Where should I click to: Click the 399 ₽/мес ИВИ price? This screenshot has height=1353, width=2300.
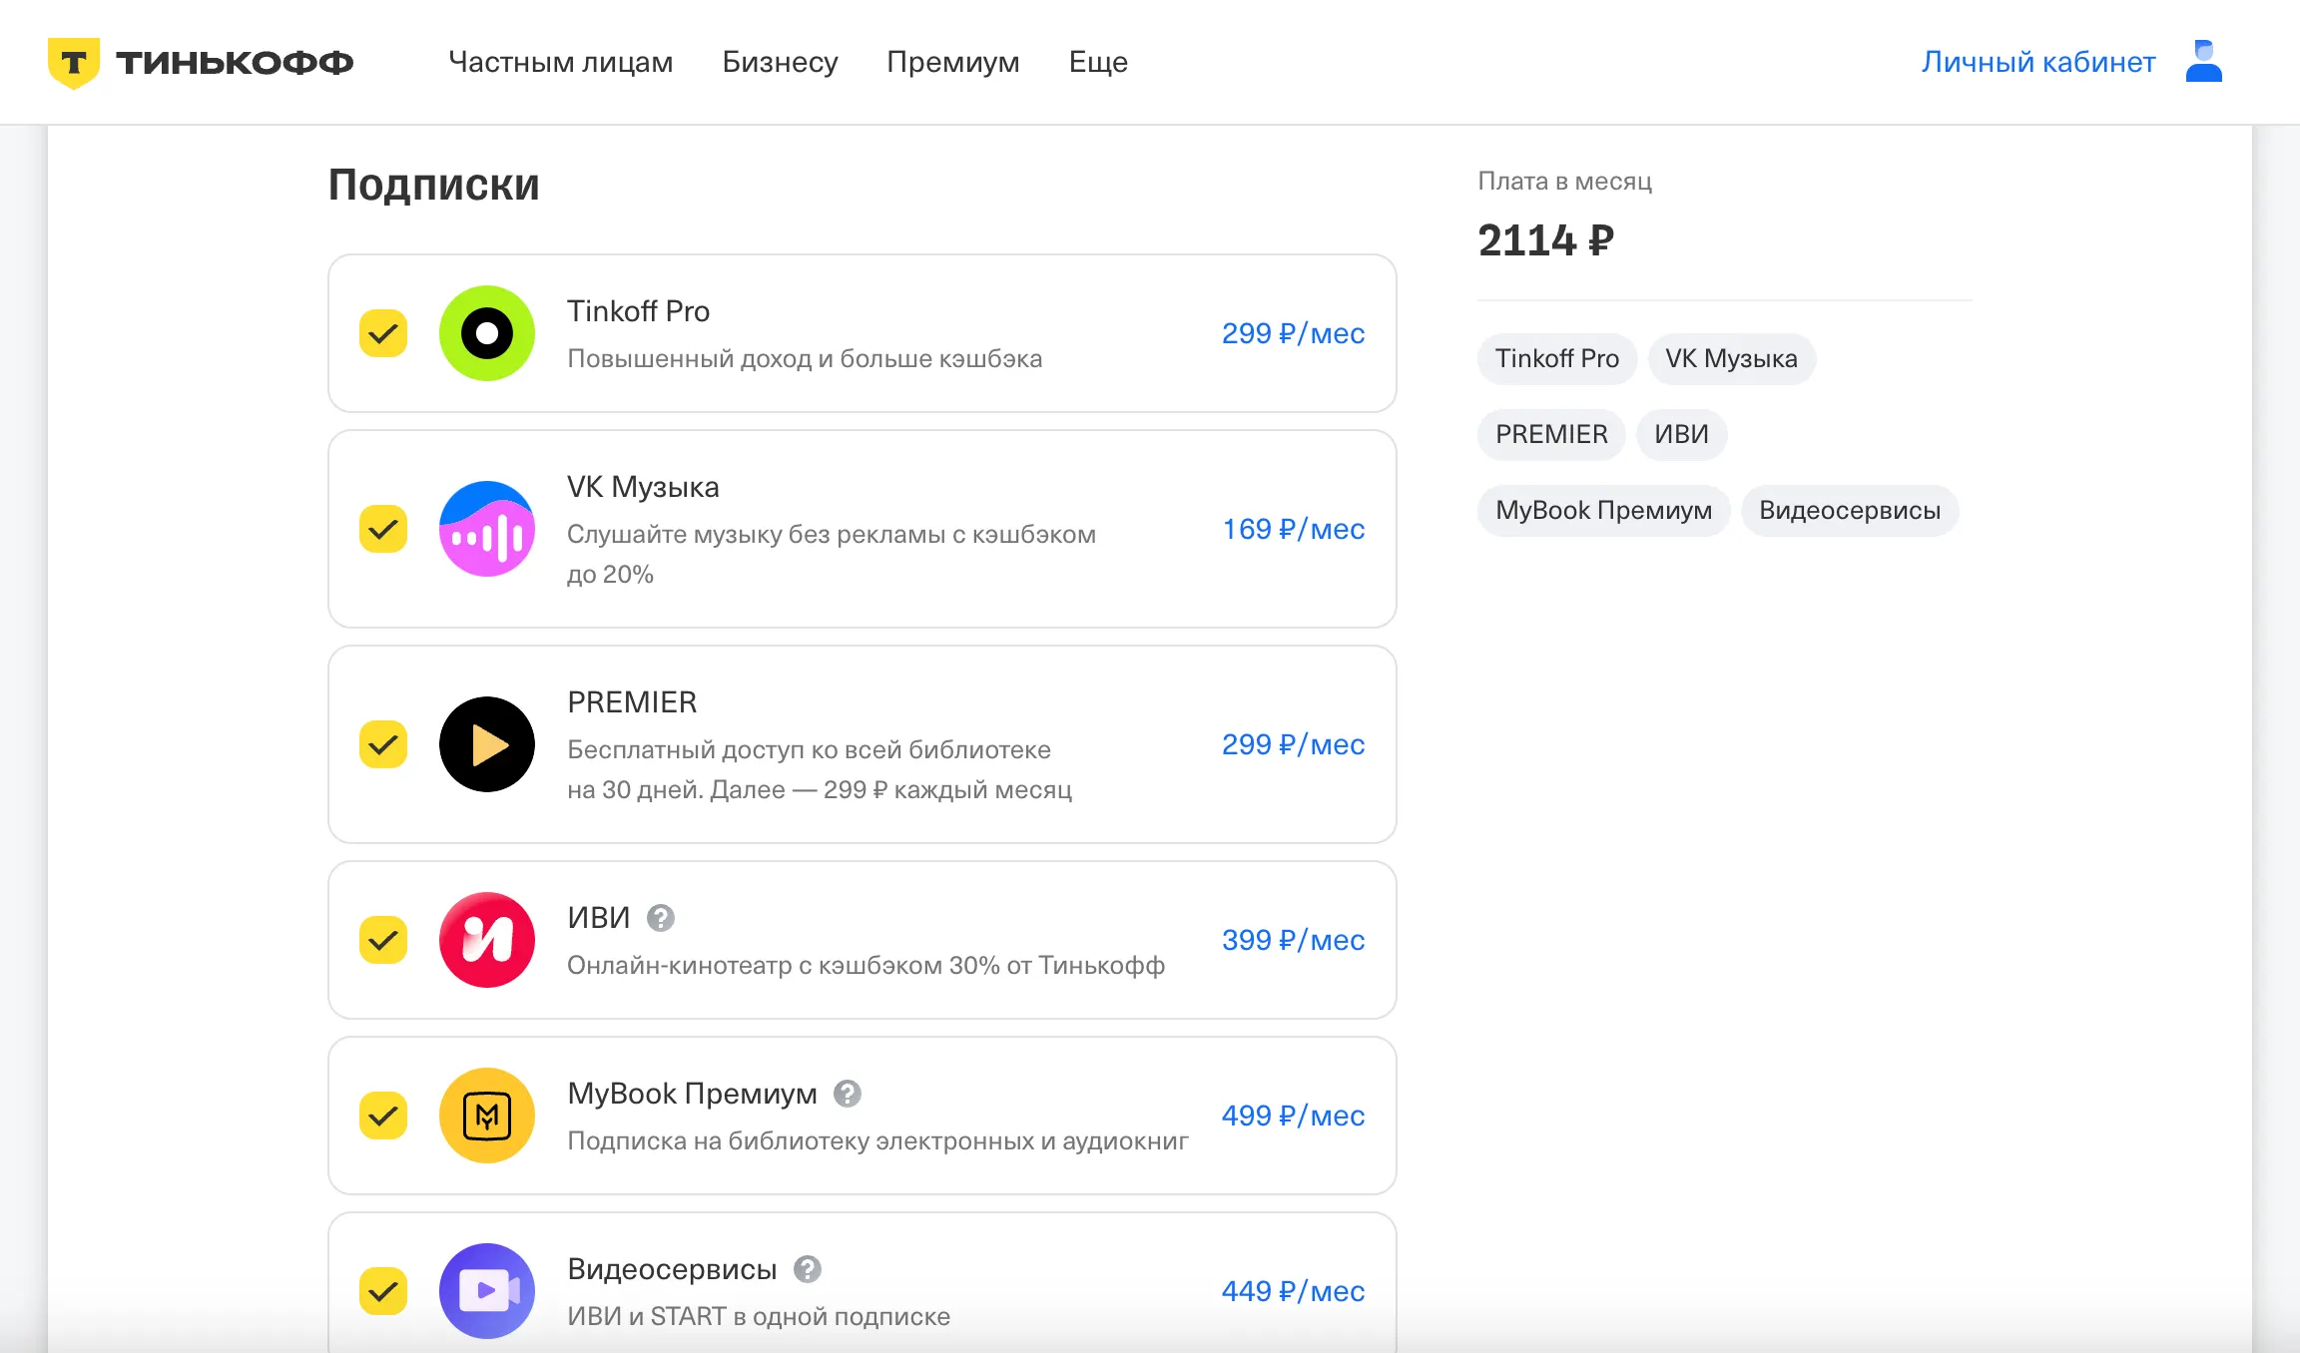[x=1293, y=940]
